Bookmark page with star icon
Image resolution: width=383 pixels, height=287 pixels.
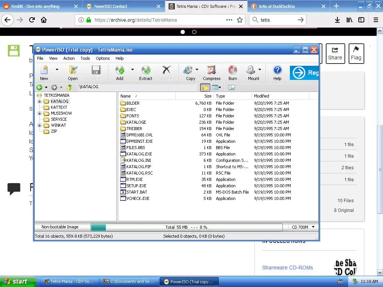pos(240,20)
